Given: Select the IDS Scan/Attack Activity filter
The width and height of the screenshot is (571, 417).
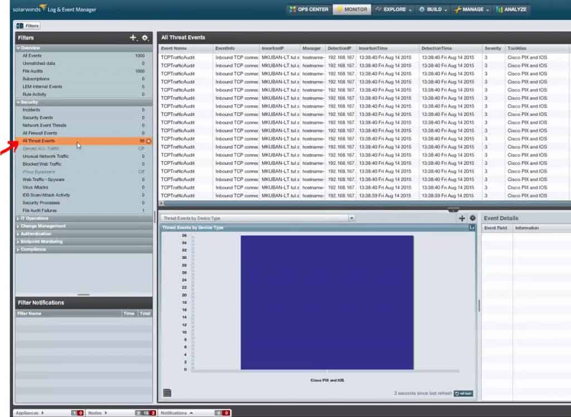Looking at the screenshot, I should click(84, 195).
